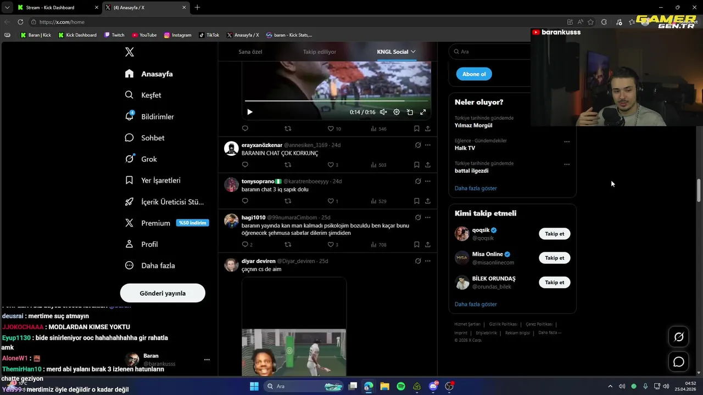
Task: Open Yılmaz Morgül trending topic
Action: point(473,126)
